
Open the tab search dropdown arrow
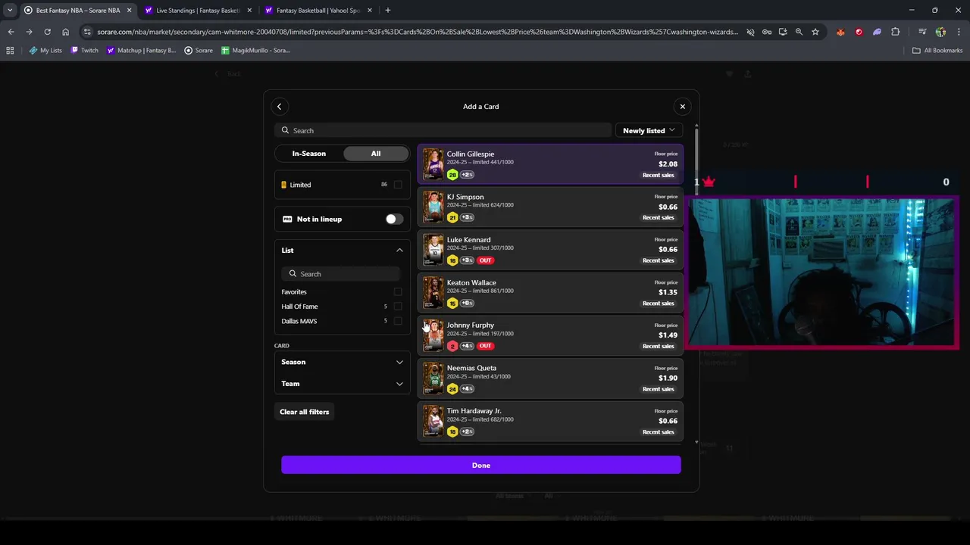coord(9,11)
